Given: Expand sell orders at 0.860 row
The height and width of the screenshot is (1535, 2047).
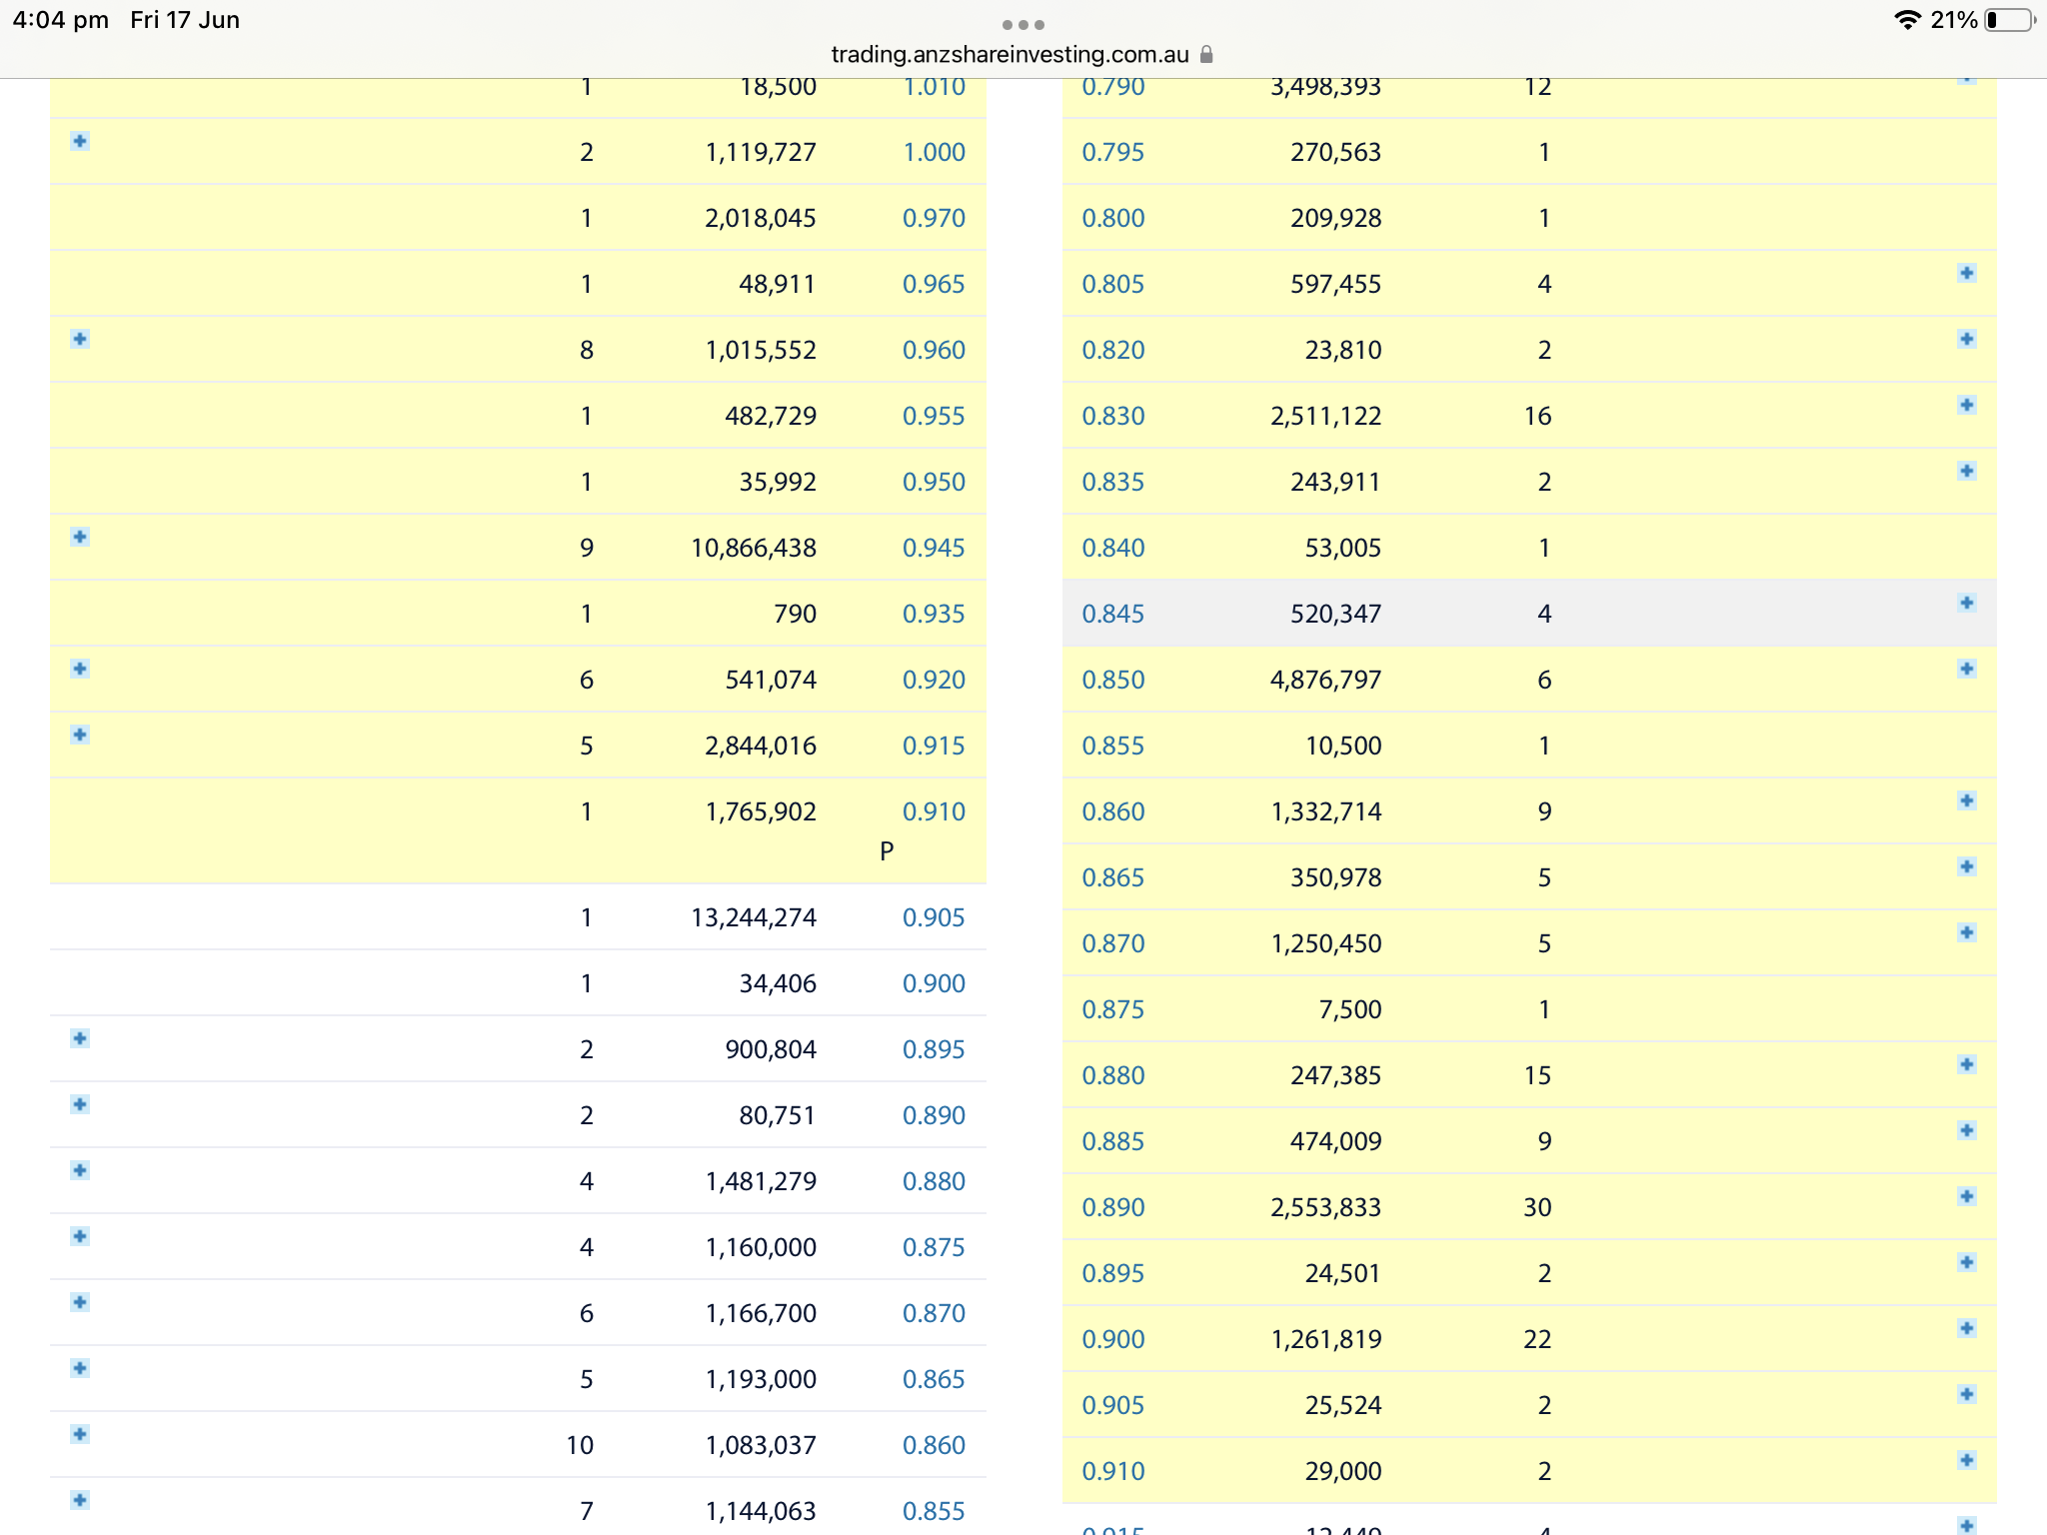Looking at the screenshot, I should pyautogui.click(x=1966, y=800).
